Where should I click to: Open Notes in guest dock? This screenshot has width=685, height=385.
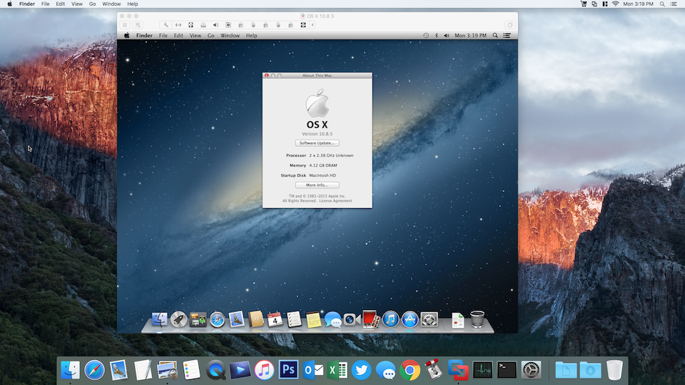pos(313,319)
